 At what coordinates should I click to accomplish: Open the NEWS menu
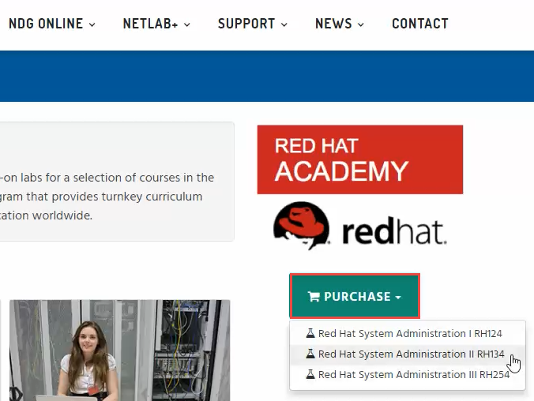[340, 24]
